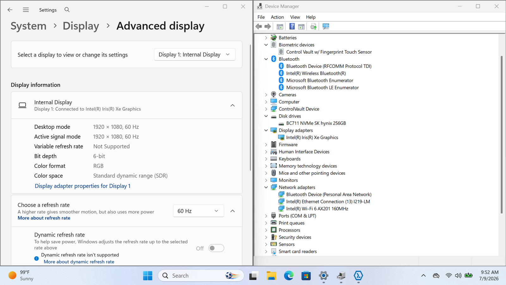Viewport: 506px width, 285px height.
Task: Click Update device driver toolbar icon
Action: (313, 27)
